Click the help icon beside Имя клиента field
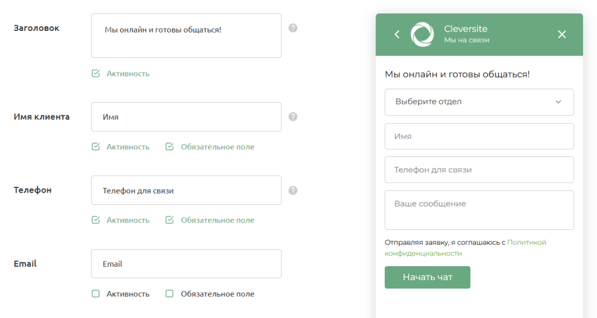 pos(293,117)
